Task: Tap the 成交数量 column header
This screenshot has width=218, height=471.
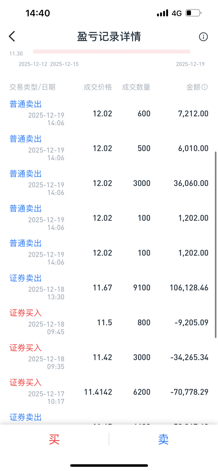Action: (136, 87)
